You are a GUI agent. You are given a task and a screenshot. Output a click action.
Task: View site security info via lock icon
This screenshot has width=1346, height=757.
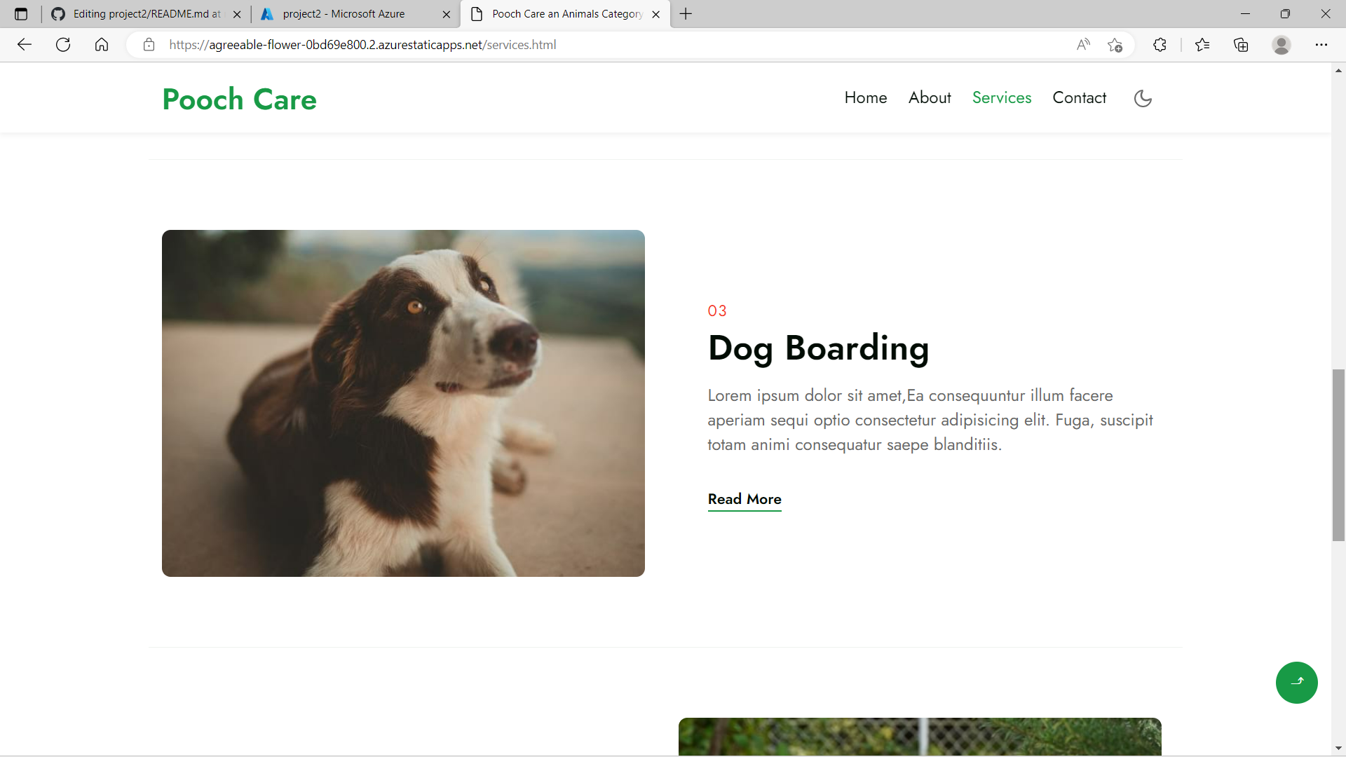coord(149,44)
